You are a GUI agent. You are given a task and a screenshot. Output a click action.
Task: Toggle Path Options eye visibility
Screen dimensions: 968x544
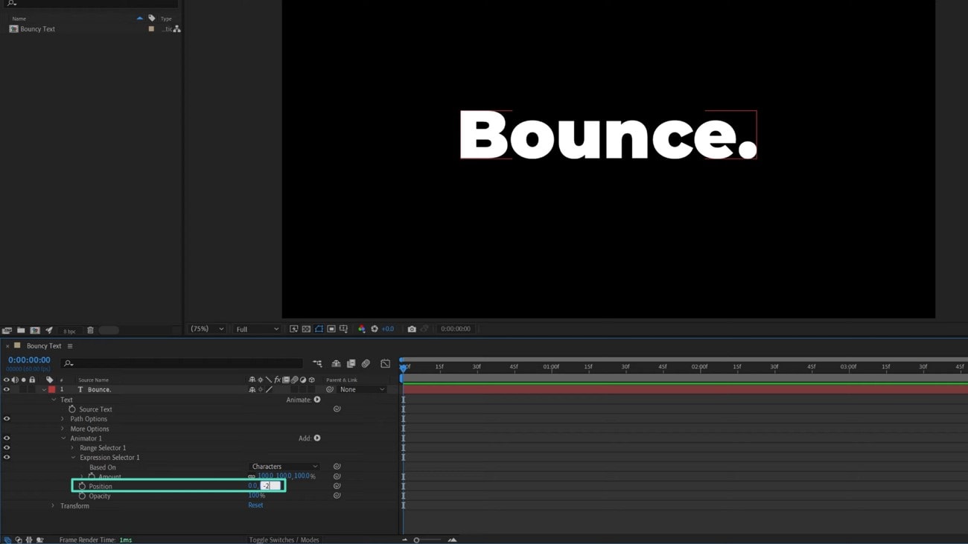(x=7, y=419)
